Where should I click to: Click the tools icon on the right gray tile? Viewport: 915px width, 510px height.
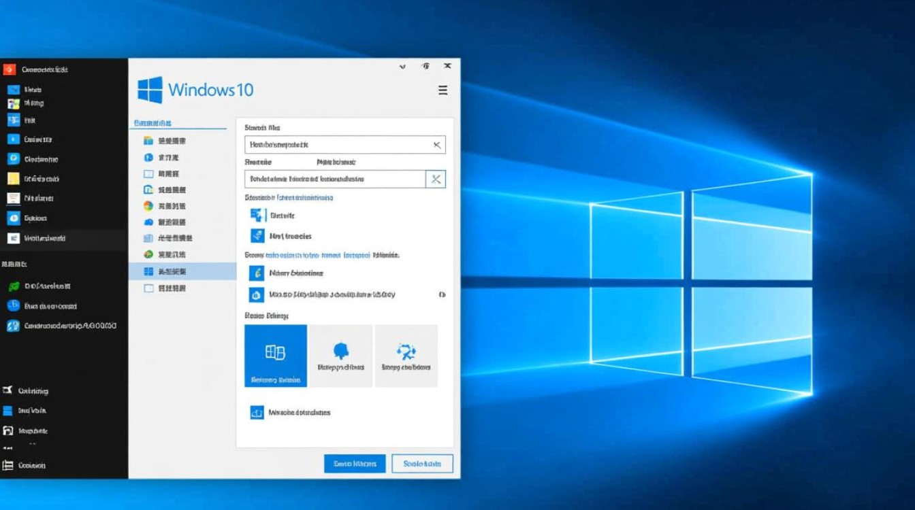point(406,352)
